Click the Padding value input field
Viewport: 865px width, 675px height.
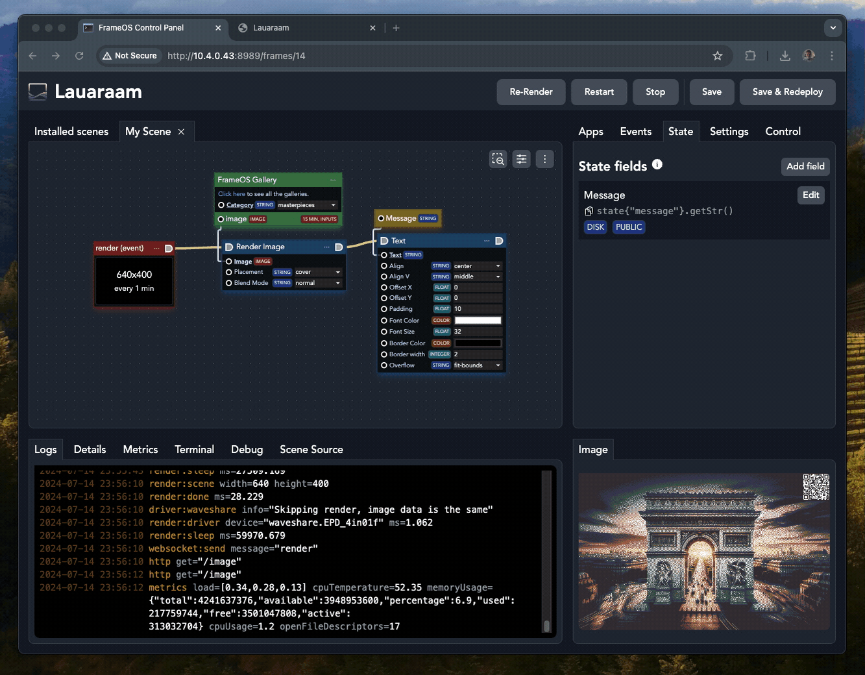[x=477, y=309]
